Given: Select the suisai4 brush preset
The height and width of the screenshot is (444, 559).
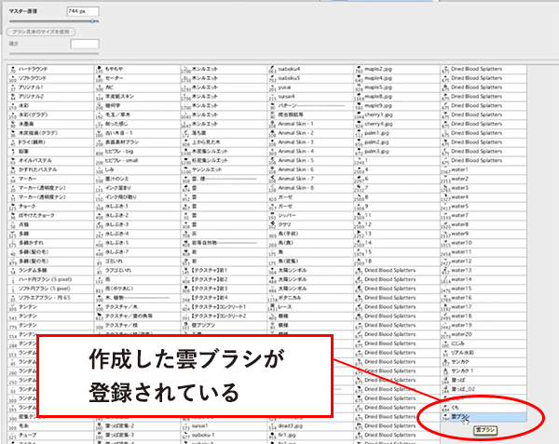Looking at the screenshot, I should tap(310, 97).
